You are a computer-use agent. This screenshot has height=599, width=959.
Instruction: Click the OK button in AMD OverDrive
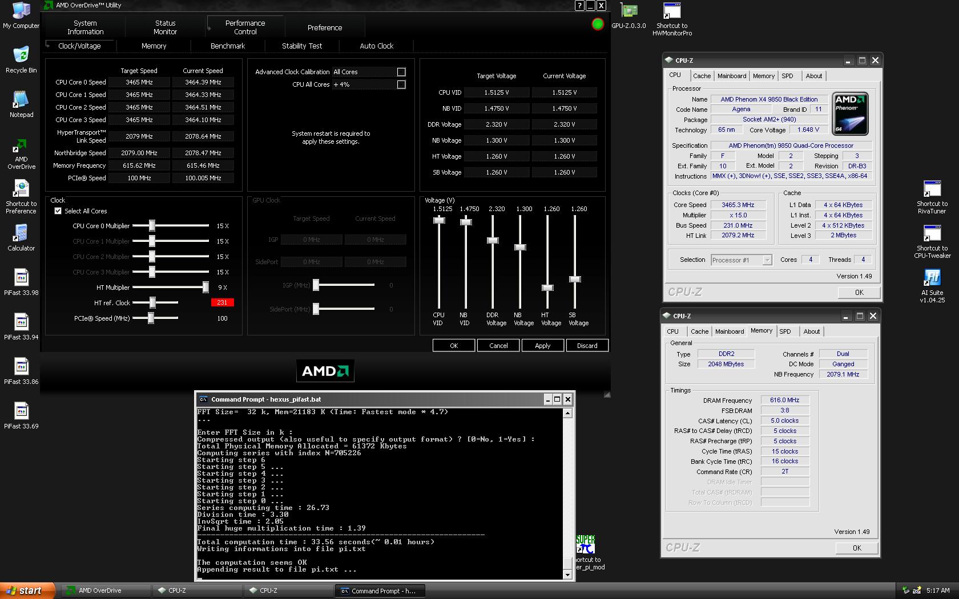click(x=454, y=346)
